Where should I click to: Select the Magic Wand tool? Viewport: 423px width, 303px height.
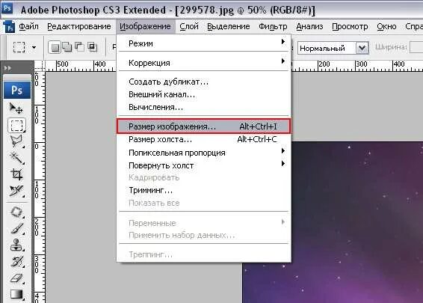16,157
